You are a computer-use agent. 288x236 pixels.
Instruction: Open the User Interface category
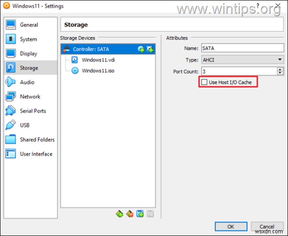pyautogui.click(x=31, y=154)
